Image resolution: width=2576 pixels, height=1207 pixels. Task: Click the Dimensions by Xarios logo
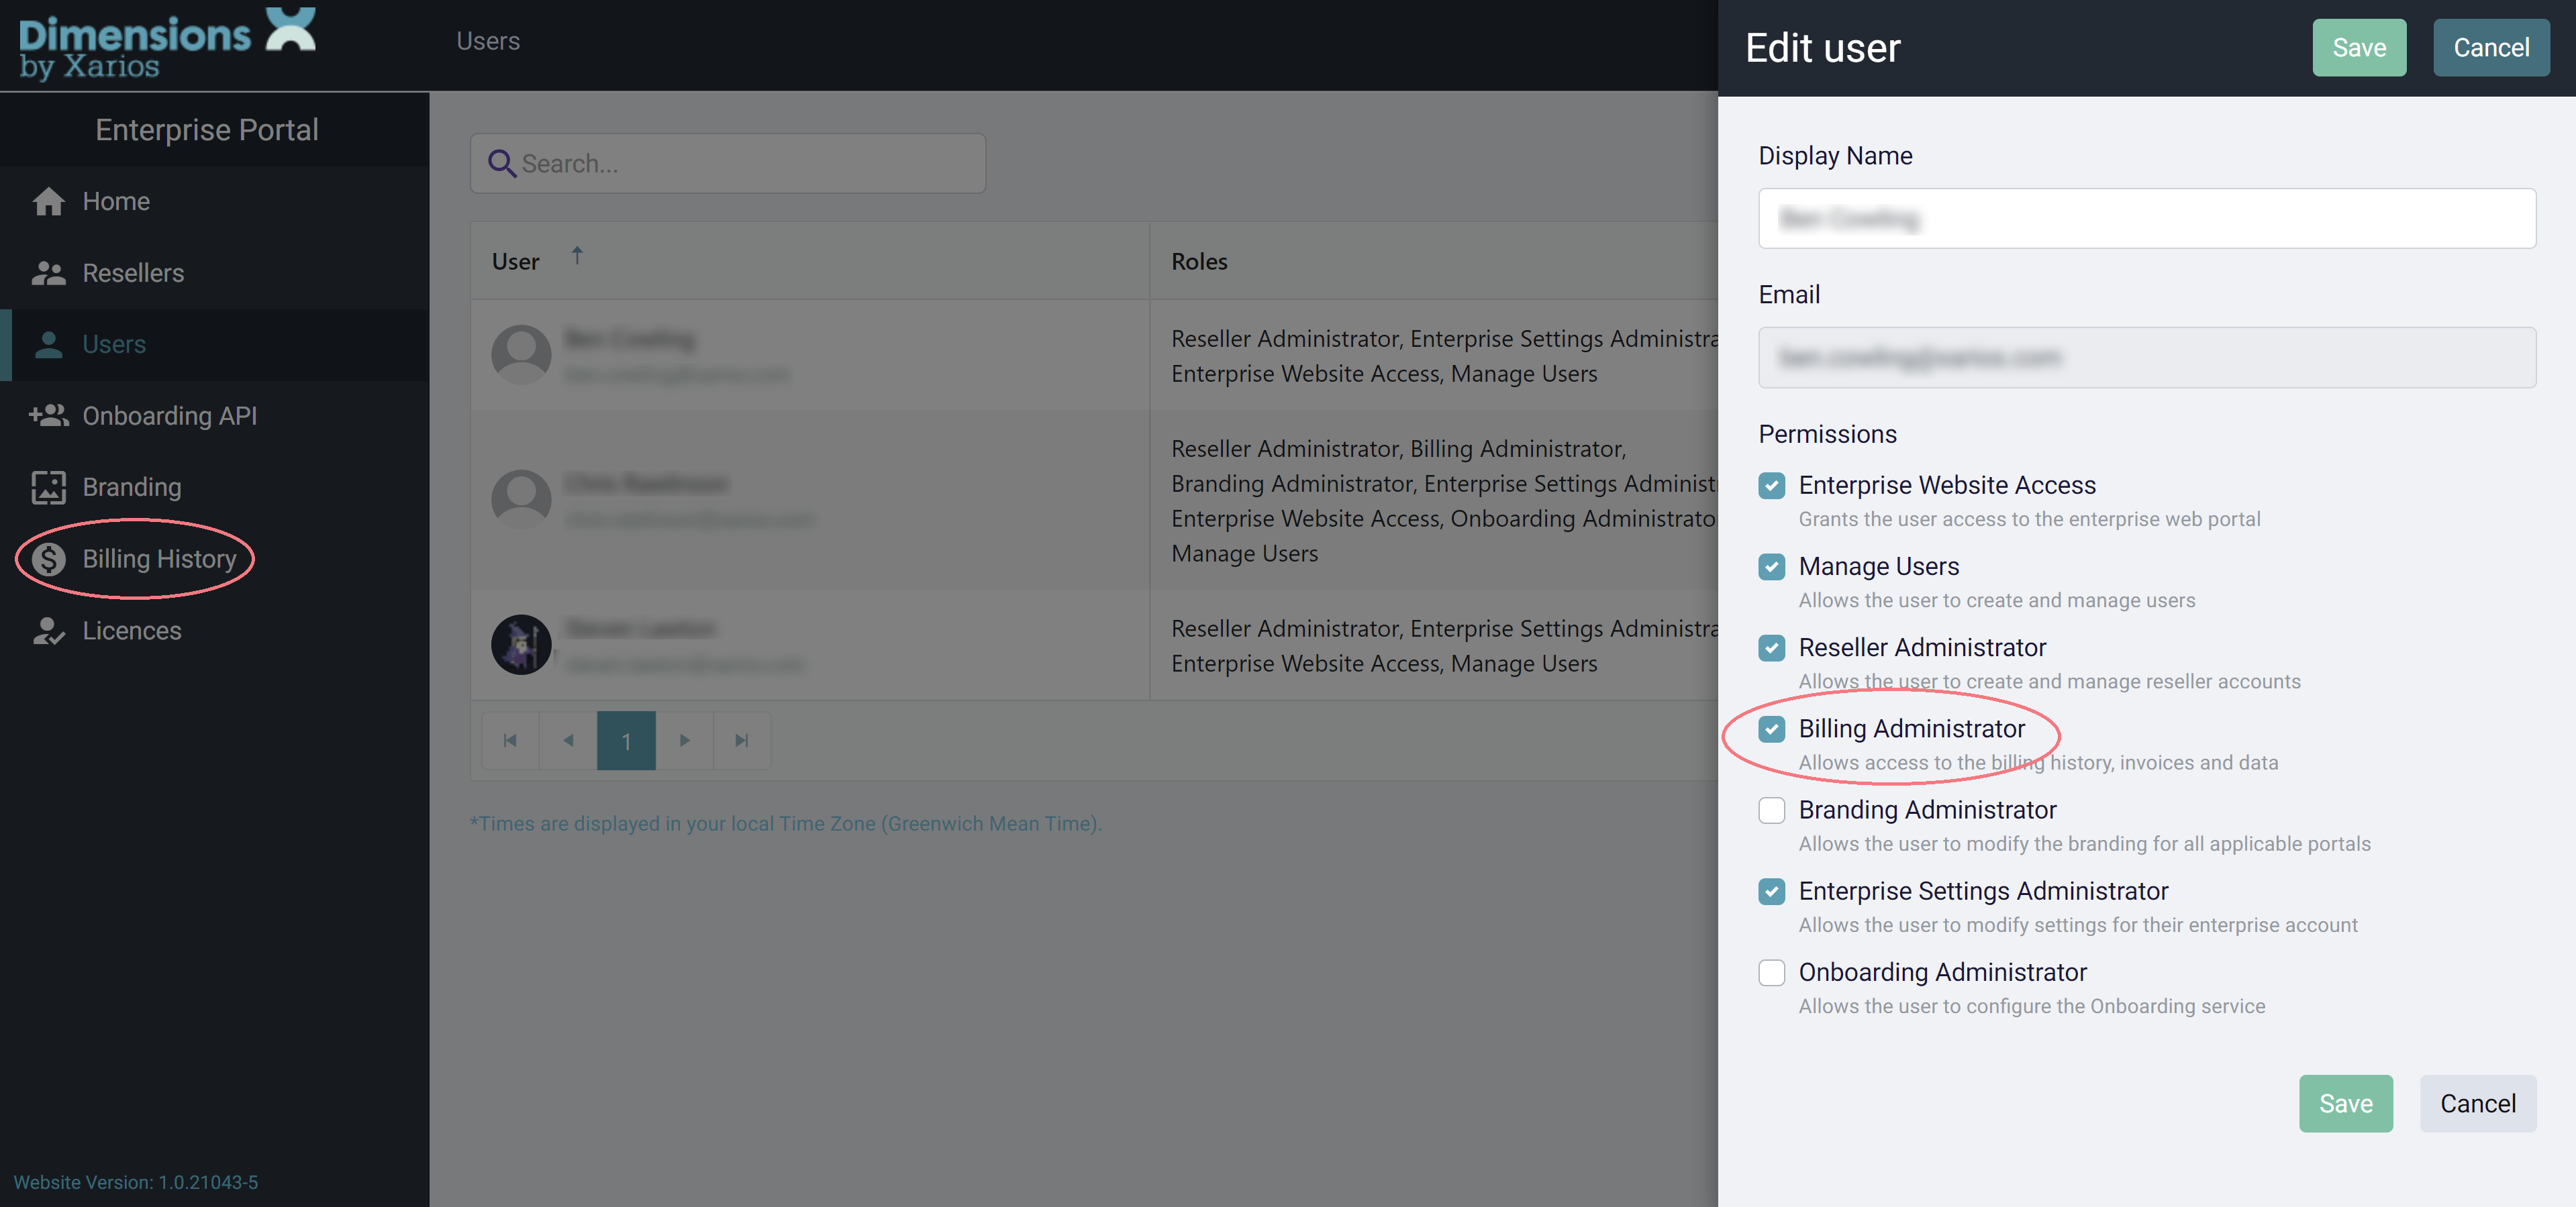pyautogui.click(x=168, y=44)
